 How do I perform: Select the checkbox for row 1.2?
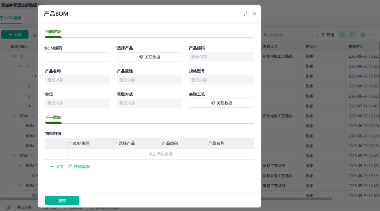3,86
